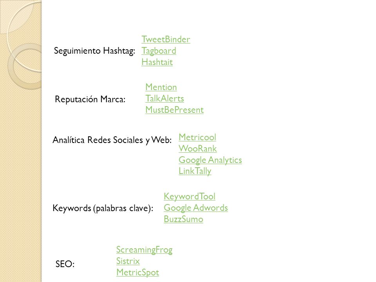Go to Google Analytics link
Viewport: 376px width, 282px height.
point(210,160)
